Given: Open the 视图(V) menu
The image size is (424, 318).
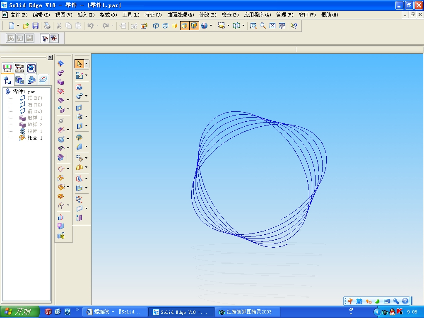Looking at the screenshot, I should [x=64, y=15].
